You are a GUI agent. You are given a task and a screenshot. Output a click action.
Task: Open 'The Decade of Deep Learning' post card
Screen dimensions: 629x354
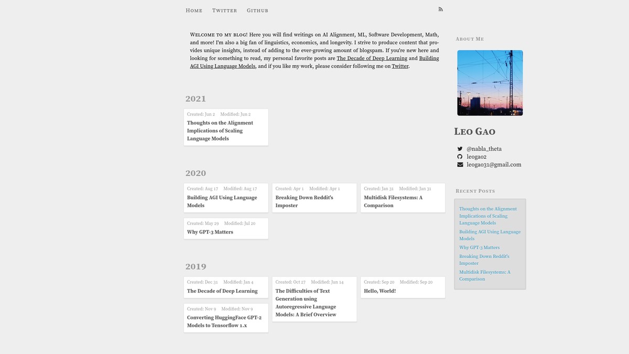pyautogui.click(x=226, y=287)
